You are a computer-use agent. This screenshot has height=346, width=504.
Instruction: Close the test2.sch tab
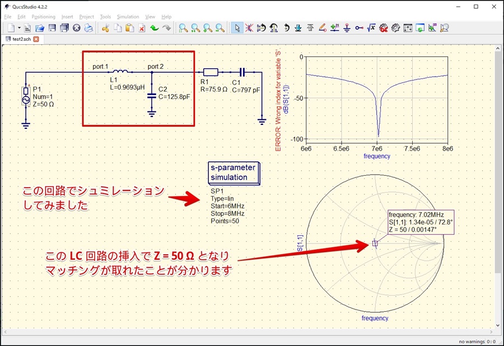click(x=36, y=39)
